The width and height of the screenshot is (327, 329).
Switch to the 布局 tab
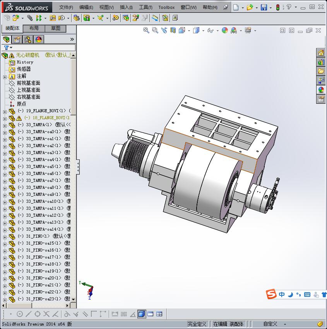click(34, 28)
